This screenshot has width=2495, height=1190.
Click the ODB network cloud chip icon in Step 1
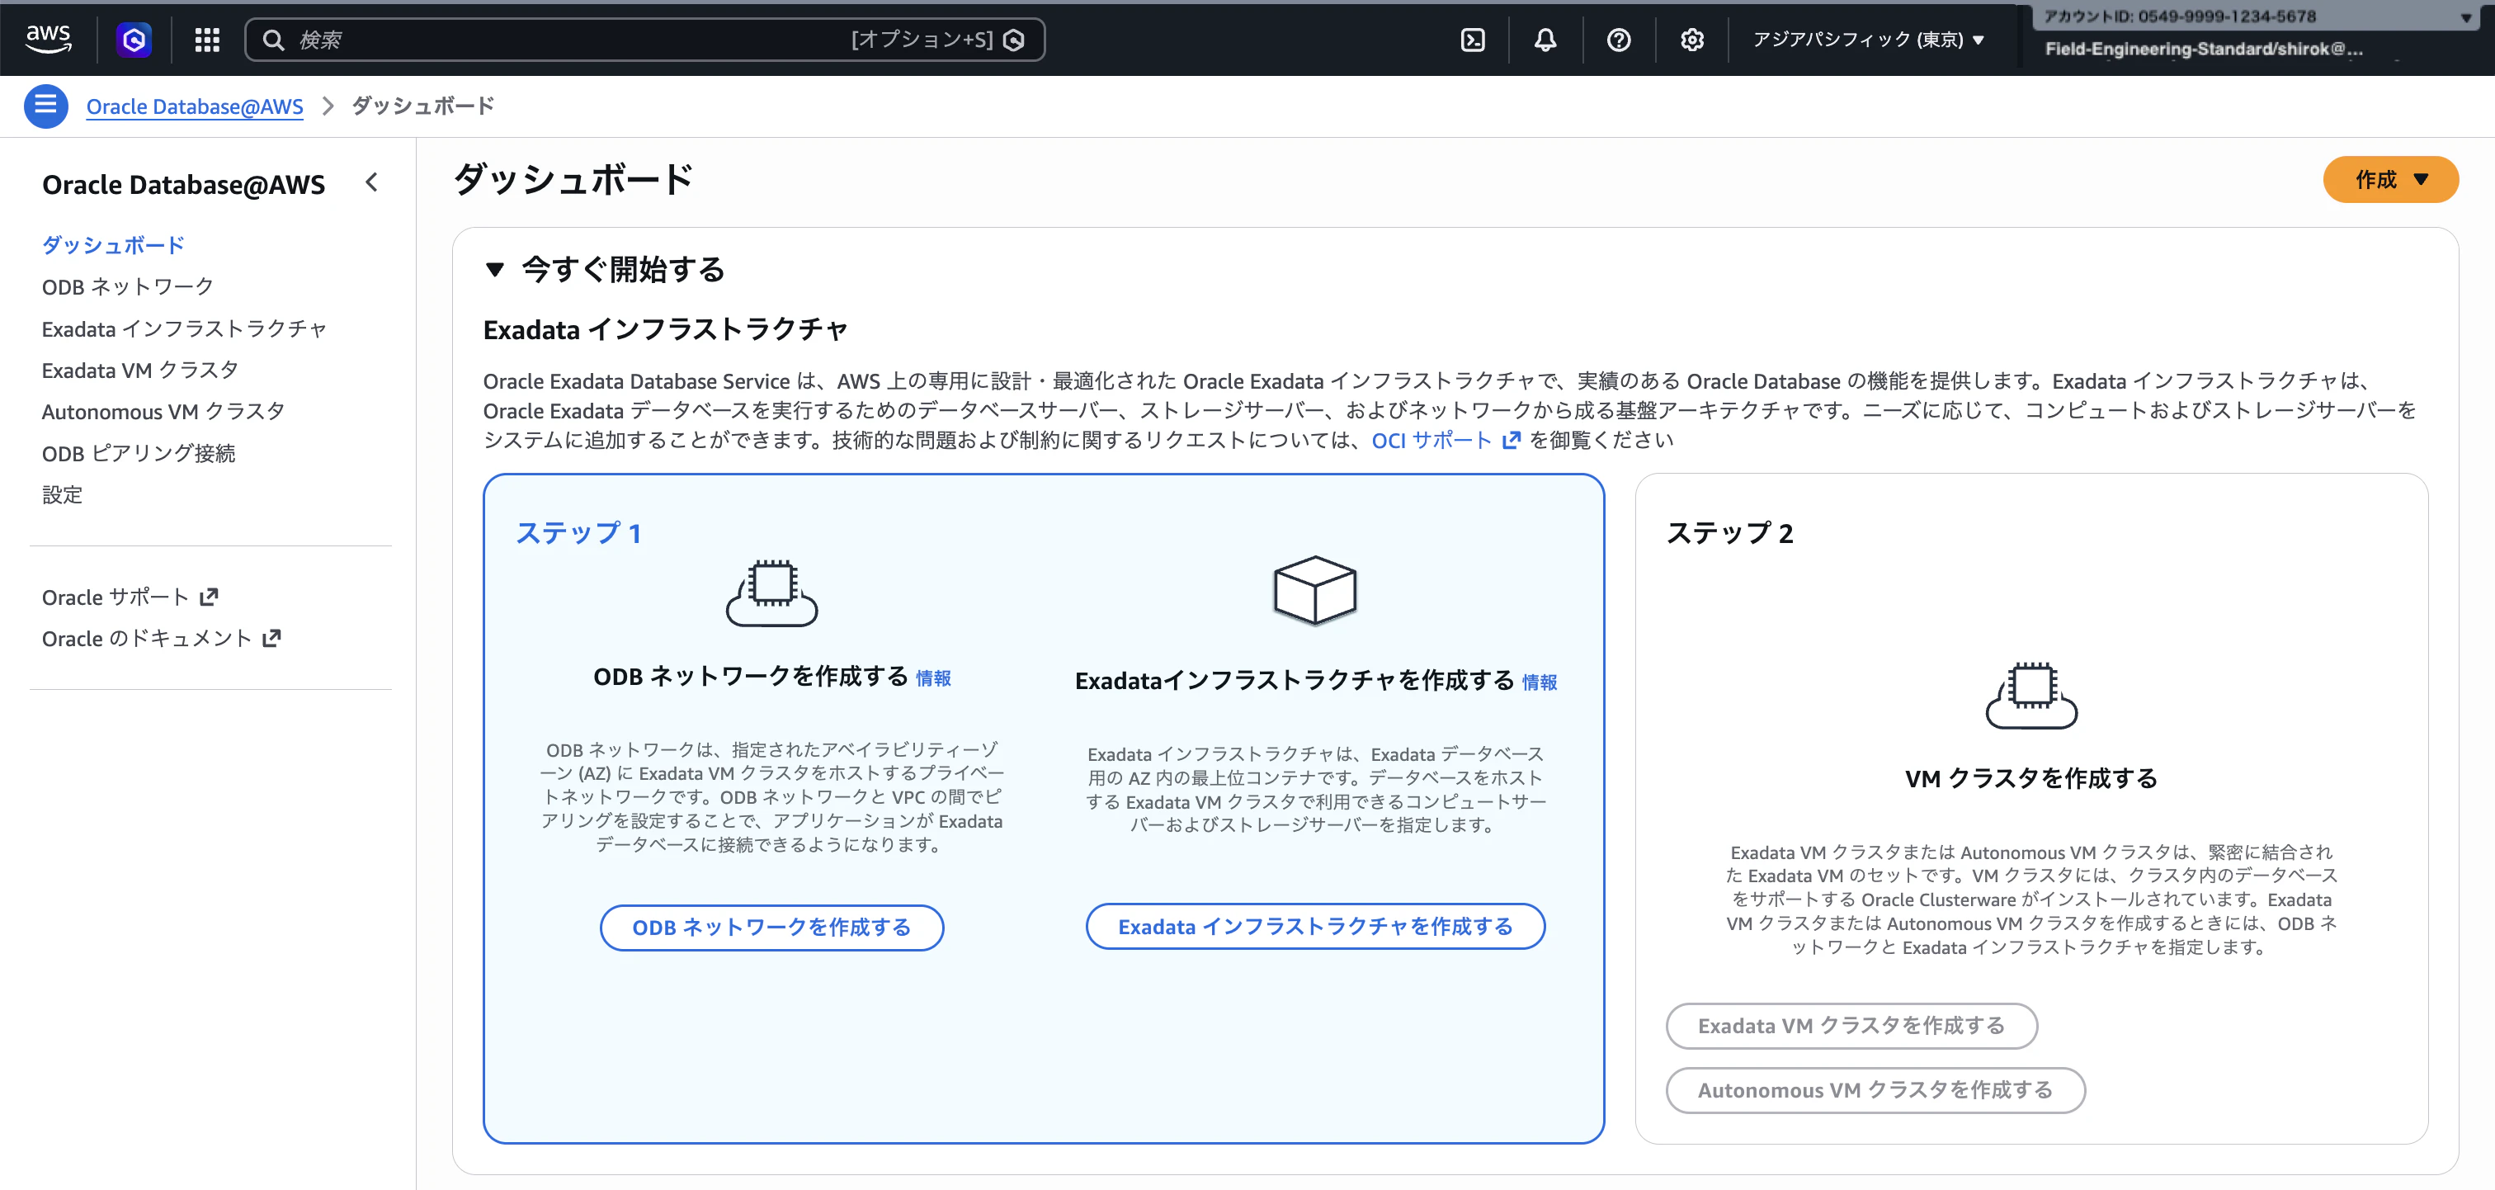click(x=772, y=592)
